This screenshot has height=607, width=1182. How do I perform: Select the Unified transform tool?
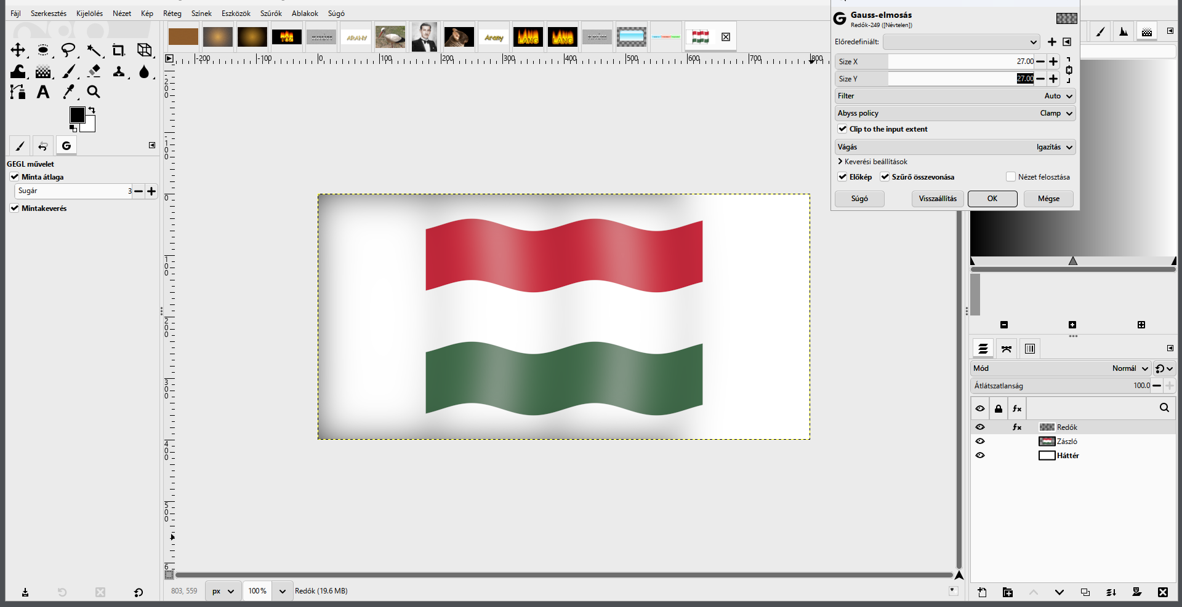click(145, 50)
